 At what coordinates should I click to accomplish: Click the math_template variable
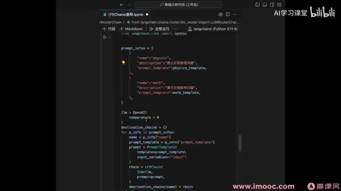pos(186,93)
